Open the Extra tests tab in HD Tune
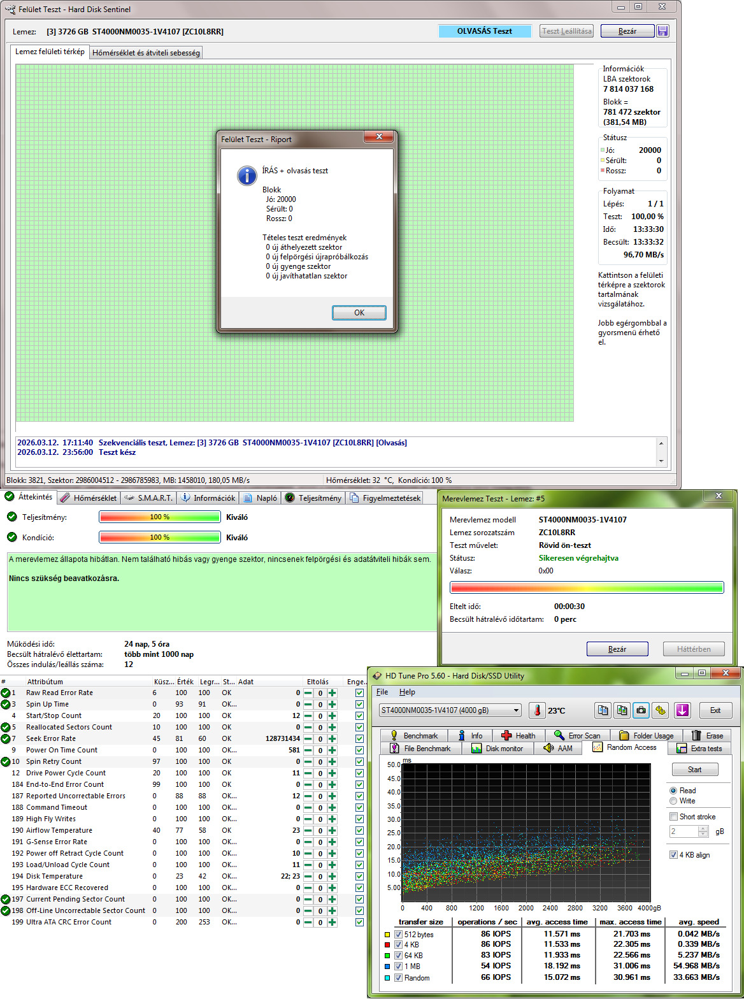Image resolution: width=744 pixels, height=999 pixels. (x=699, y=748)
